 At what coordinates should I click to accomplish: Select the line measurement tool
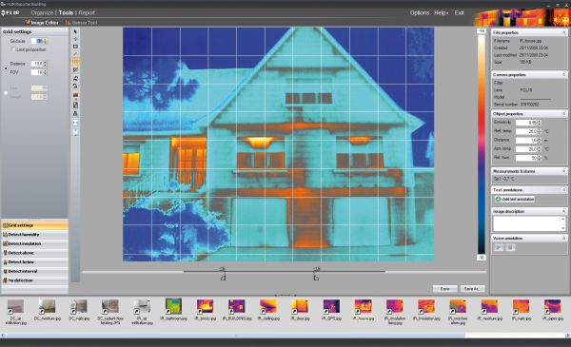(75, 54)
